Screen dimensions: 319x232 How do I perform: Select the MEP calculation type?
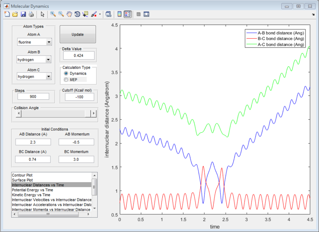pos(66,80)
